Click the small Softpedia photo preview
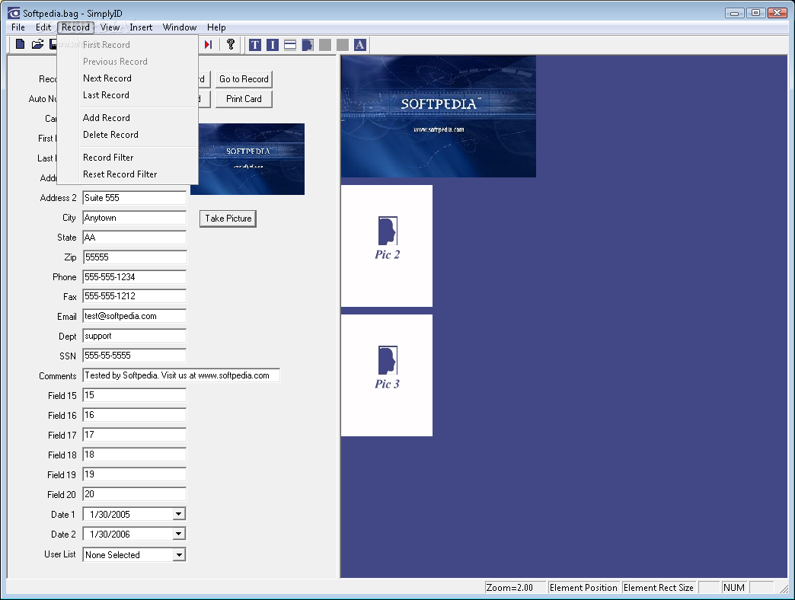This screenshot has height=600, width=795. [x=251, y=159]
